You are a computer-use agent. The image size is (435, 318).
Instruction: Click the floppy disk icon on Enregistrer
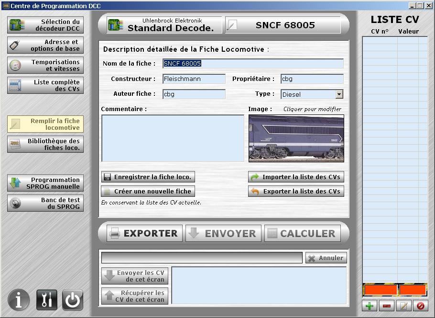pos(107,177)
